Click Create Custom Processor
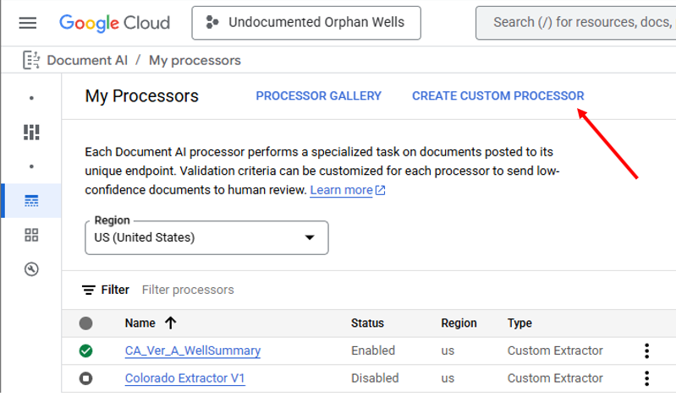This screenshot has height=402, width=676. [x=497, y=96]
